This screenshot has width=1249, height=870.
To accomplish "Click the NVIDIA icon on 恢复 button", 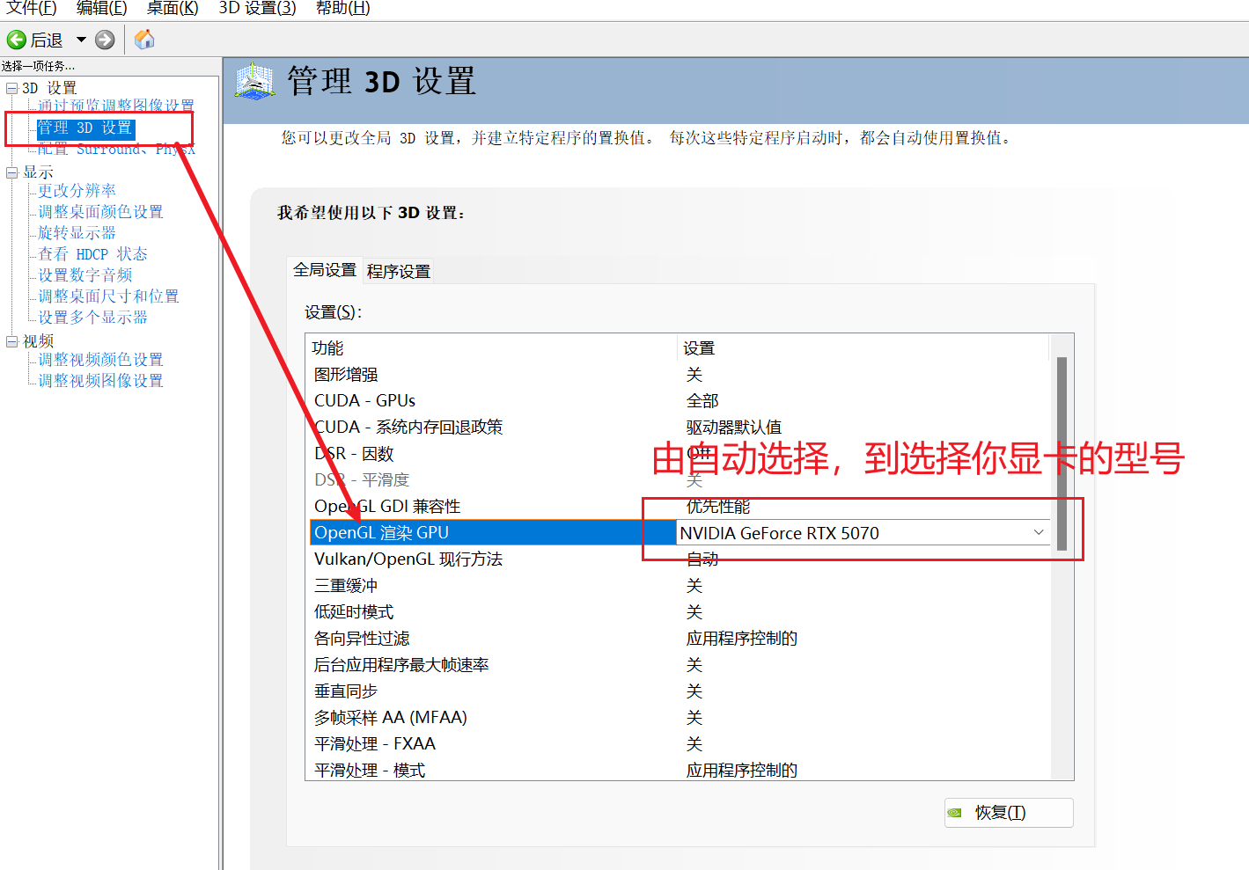I will coord(955,813).
